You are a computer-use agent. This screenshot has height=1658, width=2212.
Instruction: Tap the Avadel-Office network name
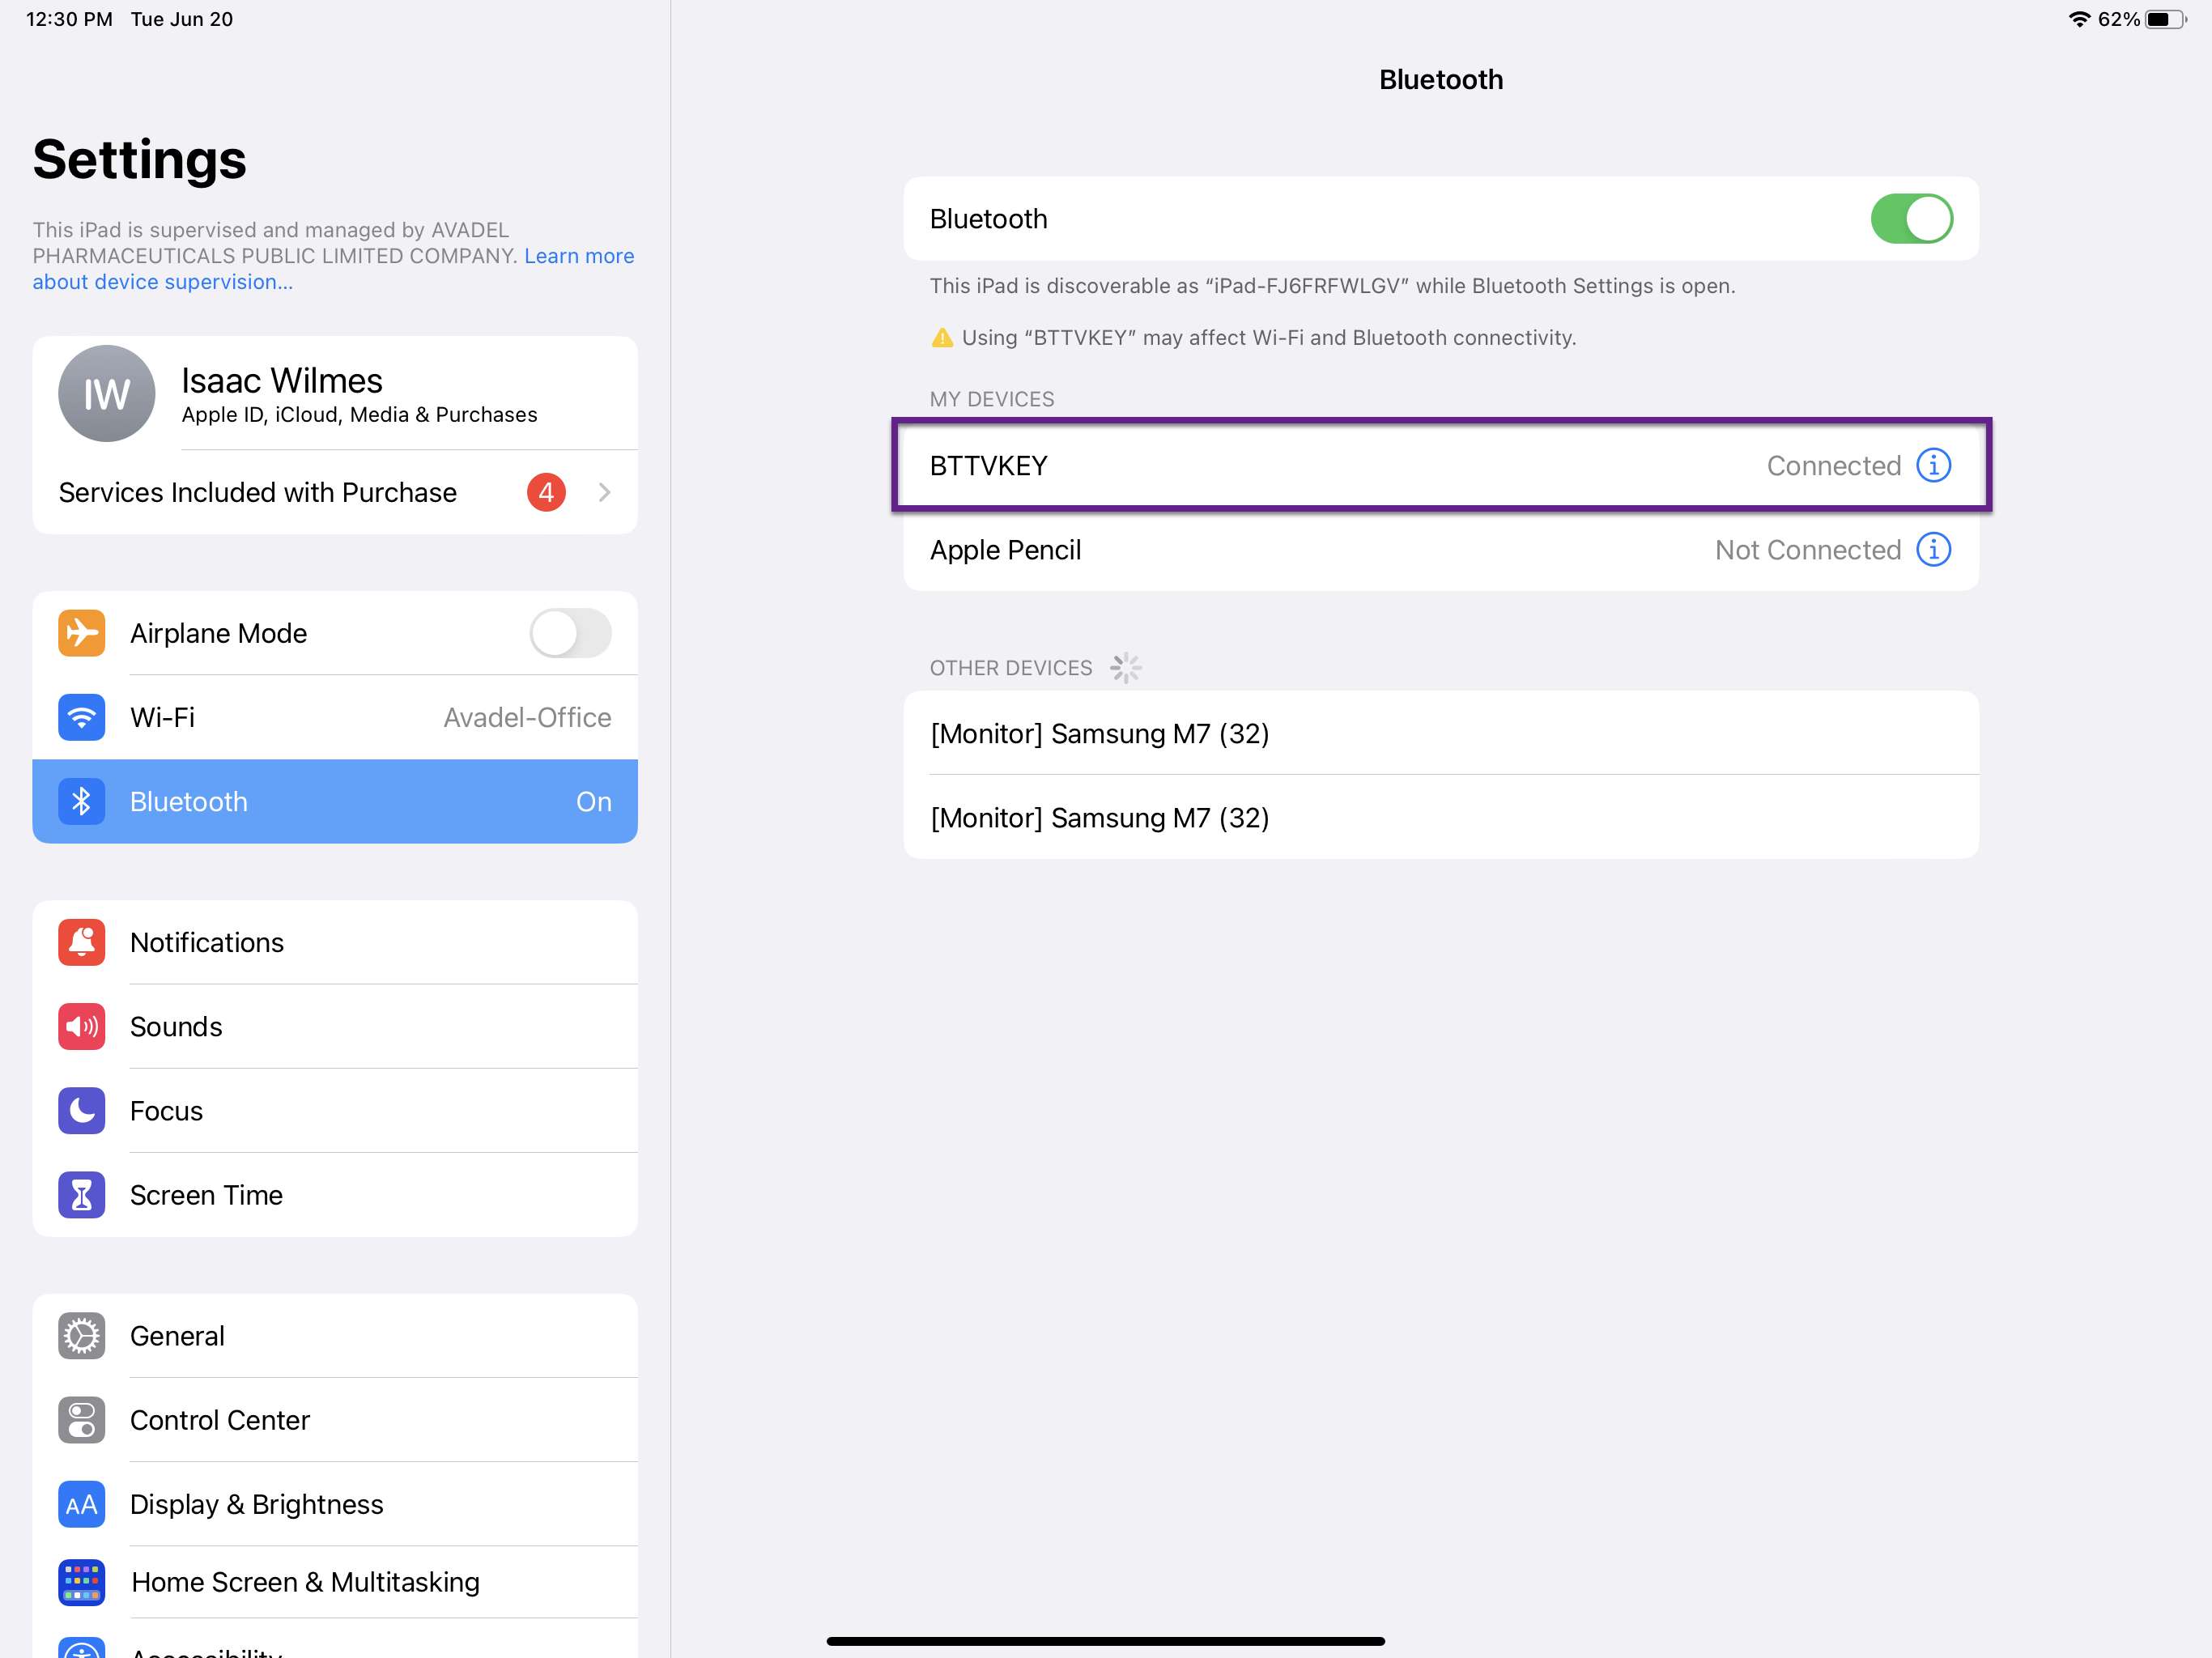[x=527, y=717]
